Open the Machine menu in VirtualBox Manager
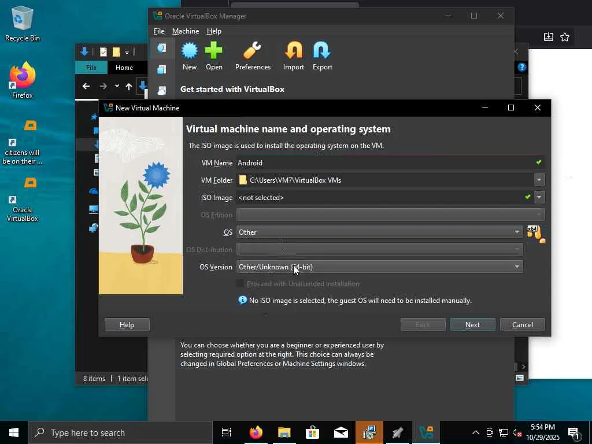Image resolution: width=592 pixels, height=444 pixels. coord(186,31)
